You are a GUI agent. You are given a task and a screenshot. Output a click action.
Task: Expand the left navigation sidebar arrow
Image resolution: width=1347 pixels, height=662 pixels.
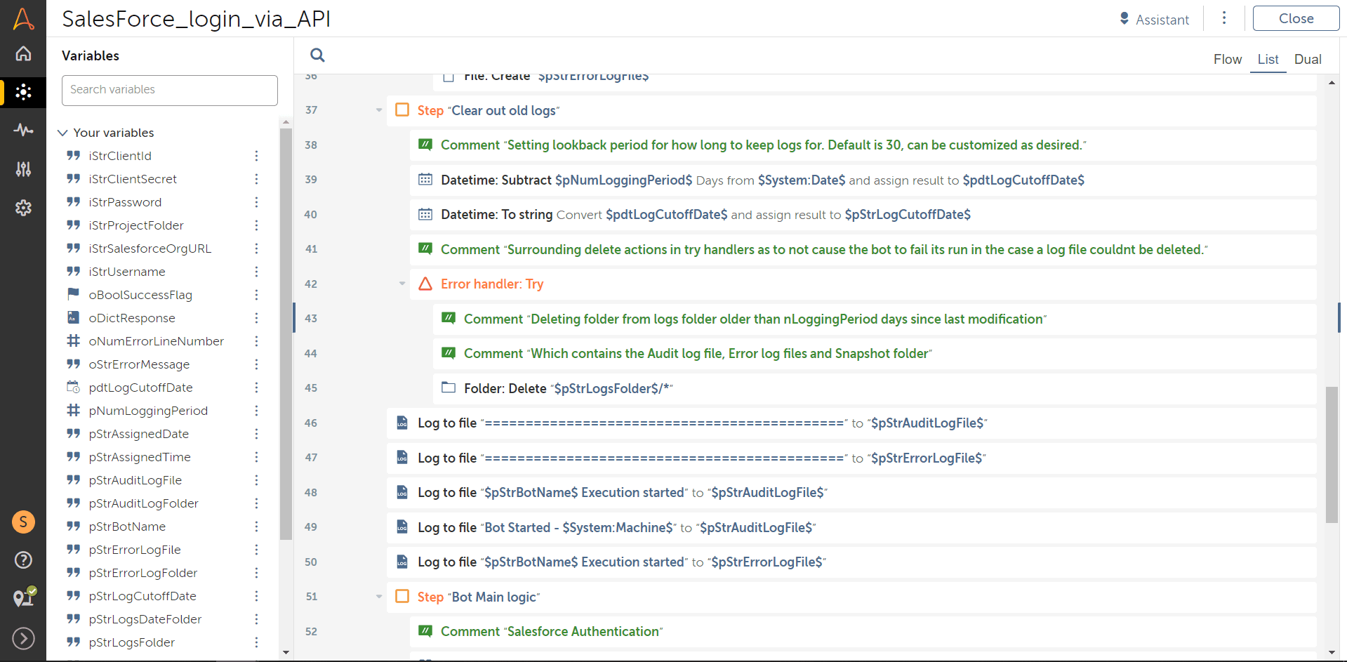click(x=23, y=638)
